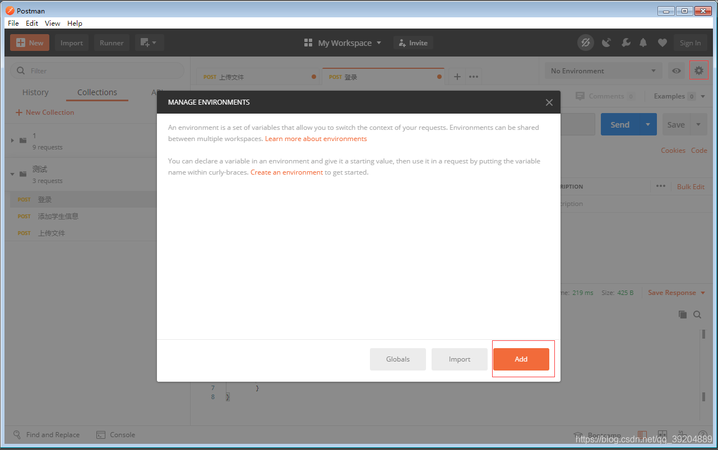Click Import in the top toolbar

click(72, 43)
